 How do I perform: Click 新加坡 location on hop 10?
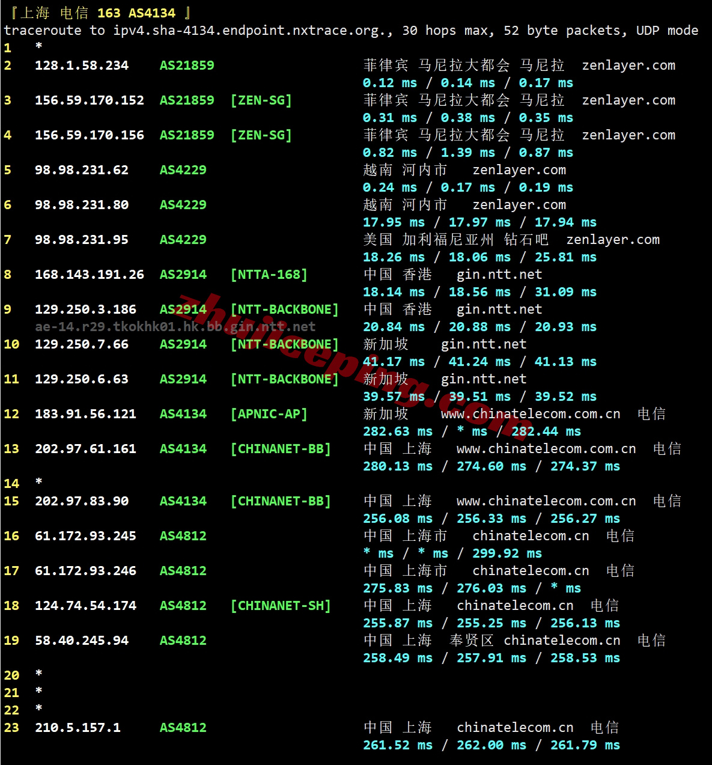tap(386, 344)
